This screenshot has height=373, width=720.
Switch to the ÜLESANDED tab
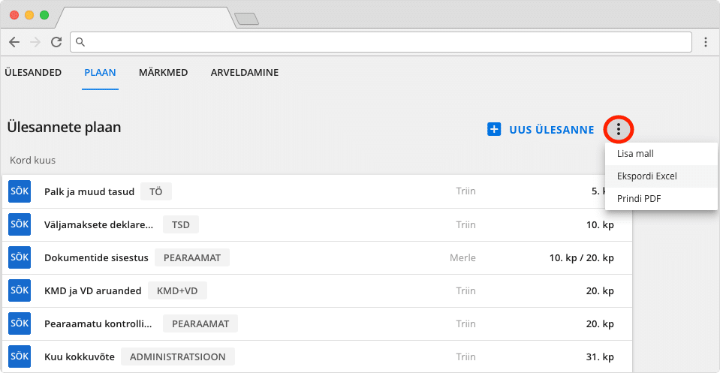[x=33, y=73]
